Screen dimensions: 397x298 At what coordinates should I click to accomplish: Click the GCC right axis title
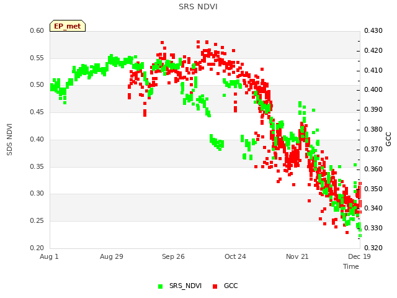pyautogui.click(x=388, y=139)
